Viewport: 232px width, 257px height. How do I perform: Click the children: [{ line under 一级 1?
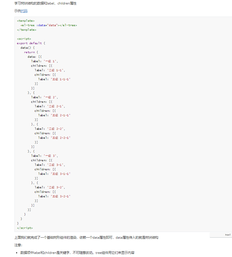pos(42,66)
